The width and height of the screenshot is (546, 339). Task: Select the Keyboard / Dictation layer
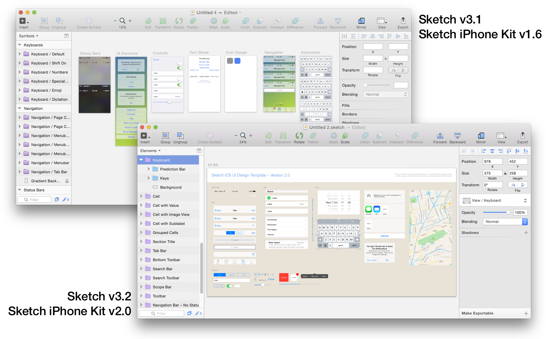click(x=44, y=99)
